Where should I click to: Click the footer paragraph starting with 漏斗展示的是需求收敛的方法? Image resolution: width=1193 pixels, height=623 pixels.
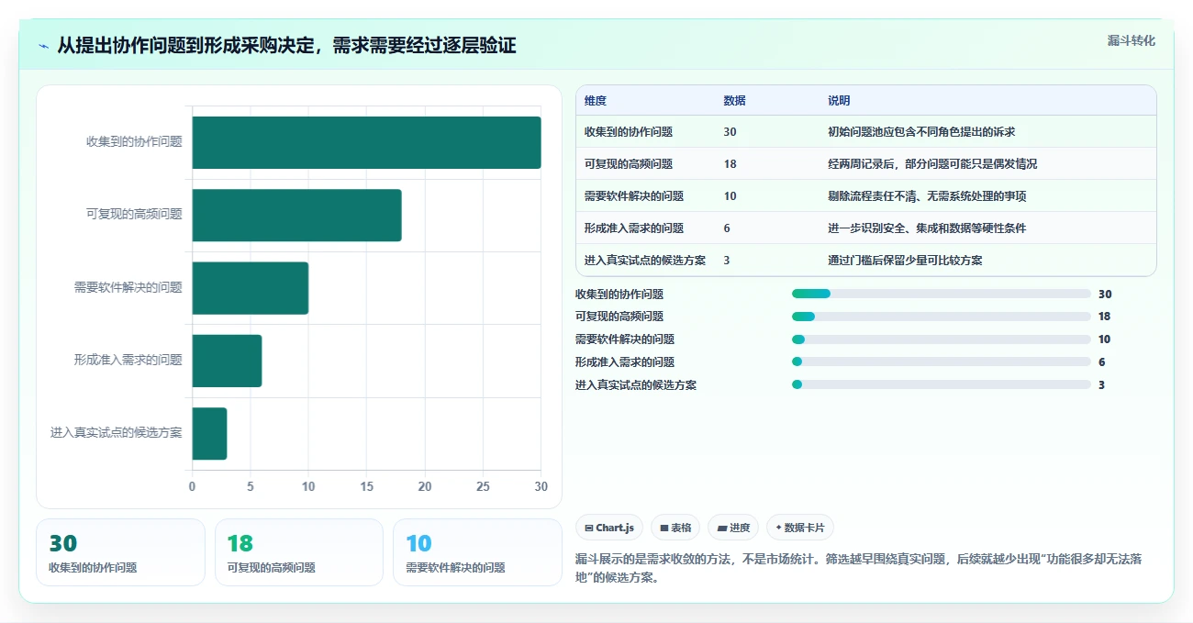click(858, 569)
